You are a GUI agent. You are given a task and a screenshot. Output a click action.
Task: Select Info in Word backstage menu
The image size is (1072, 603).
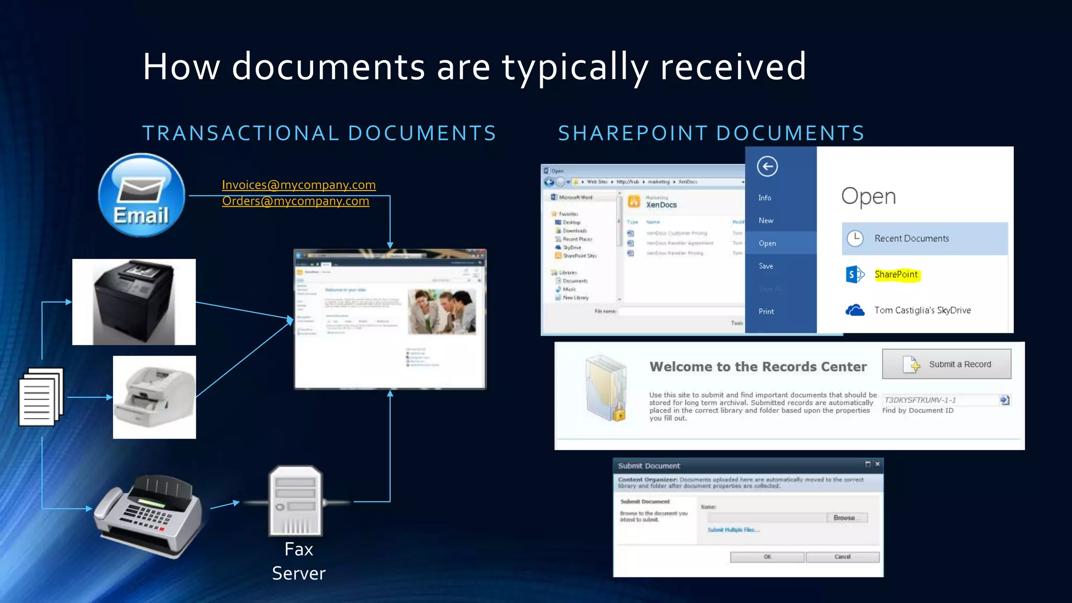[765, 198]
